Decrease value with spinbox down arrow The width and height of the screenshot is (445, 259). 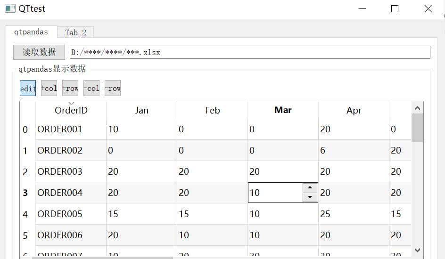coord(310,197)
